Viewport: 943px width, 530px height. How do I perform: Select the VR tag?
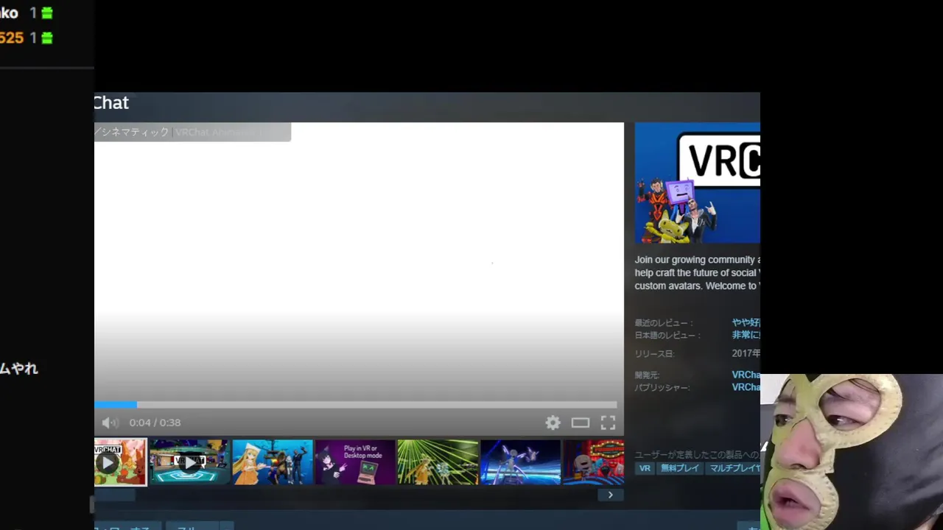click(x=645, y=468)
